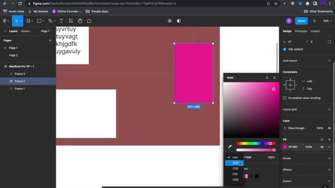Click the Share button
335x188 pixels.
pos(301,21)
